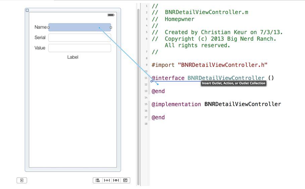The width and height of the screenshot is (305, 189).
Task: Click the '@implementation' keyword on line 15
Action: (x=176, y=104)
